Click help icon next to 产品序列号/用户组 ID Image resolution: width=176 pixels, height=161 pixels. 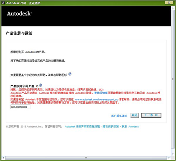(x=41, y=85)
